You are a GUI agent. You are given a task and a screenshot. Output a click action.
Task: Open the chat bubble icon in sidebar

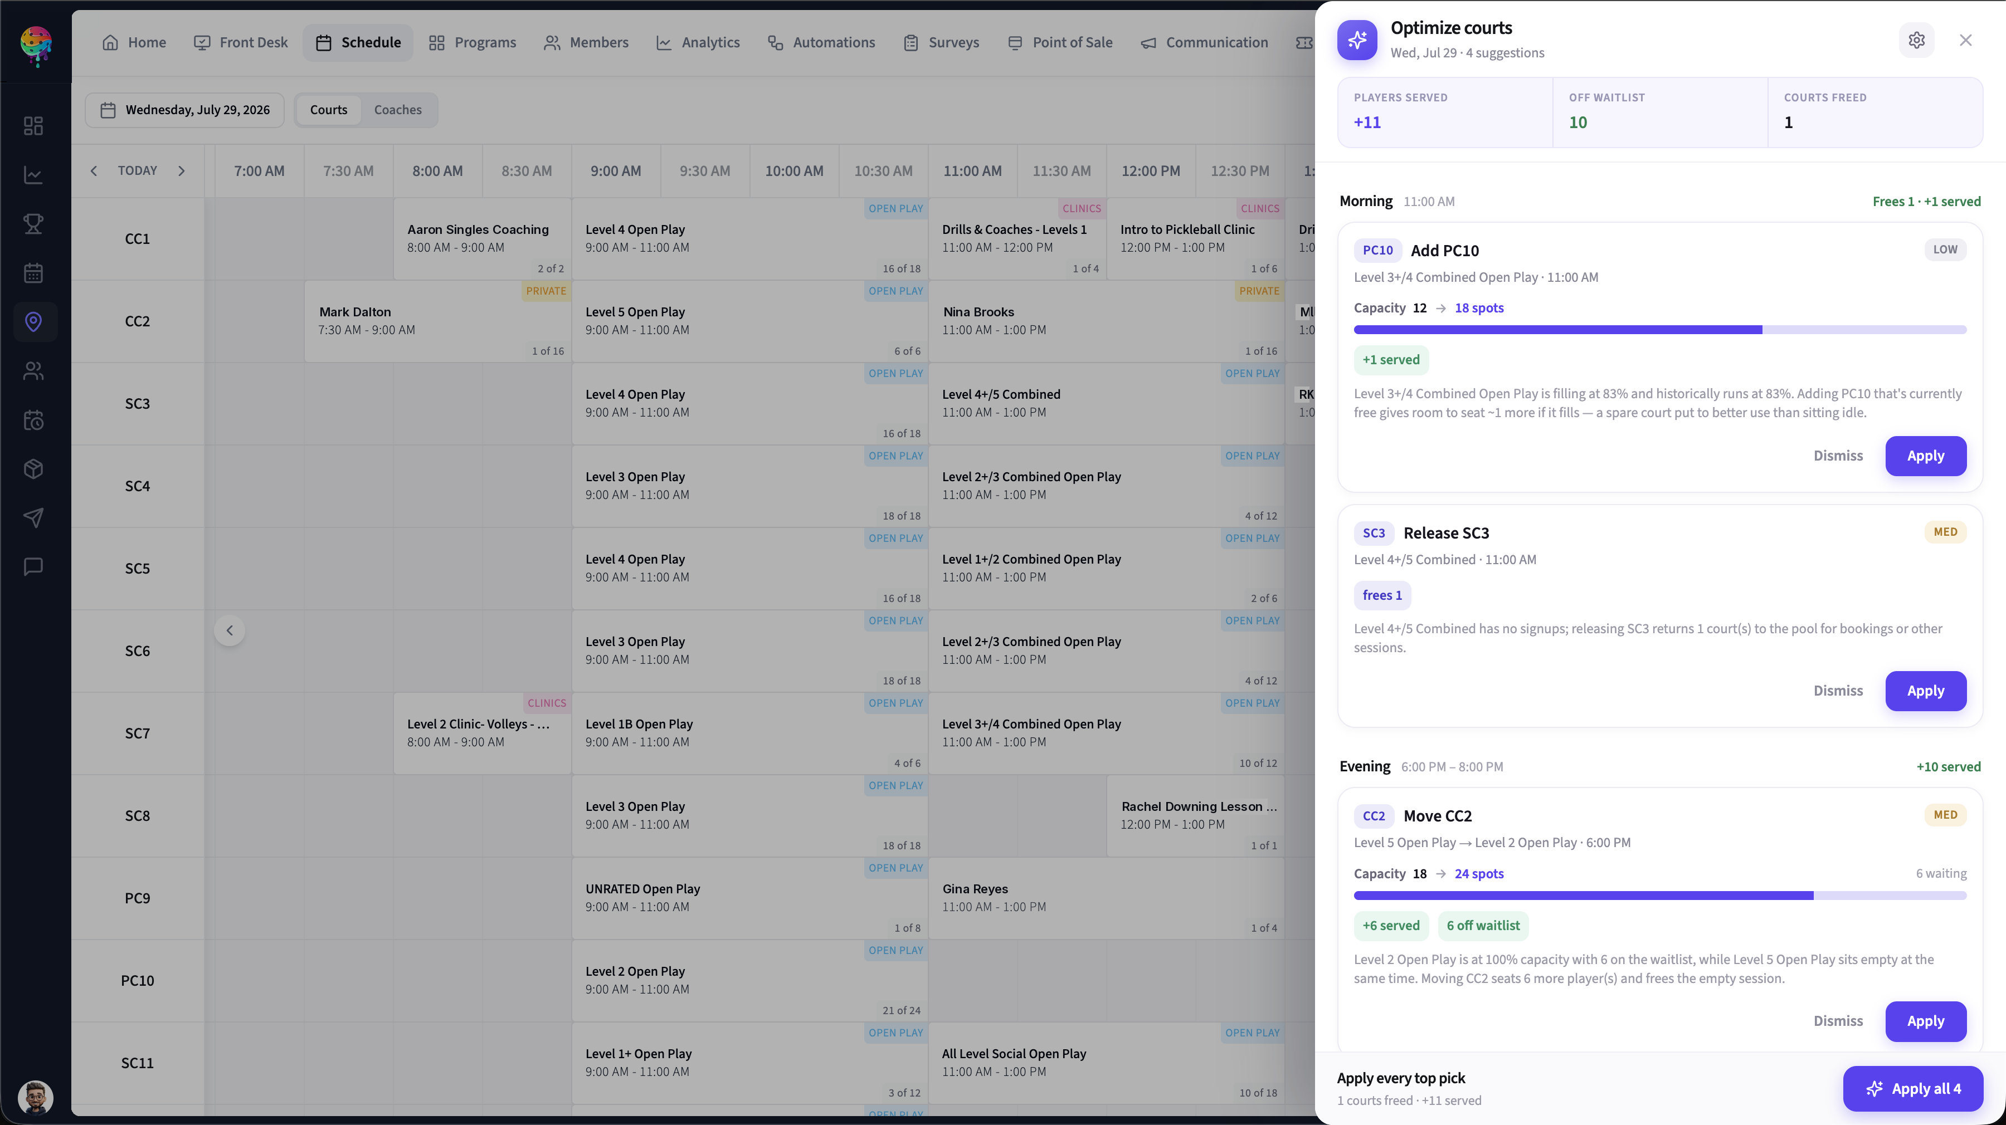33,567
